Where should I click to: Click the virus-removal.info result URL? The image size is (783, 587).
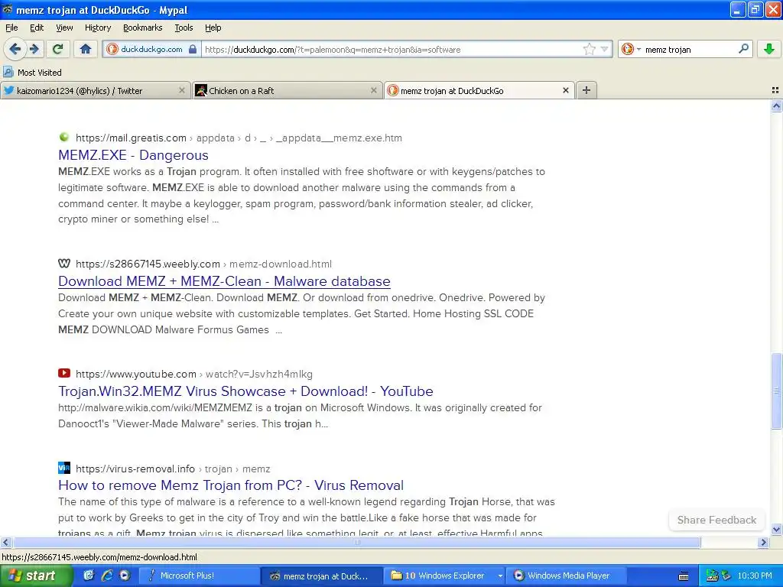click(x=173, y=469)
